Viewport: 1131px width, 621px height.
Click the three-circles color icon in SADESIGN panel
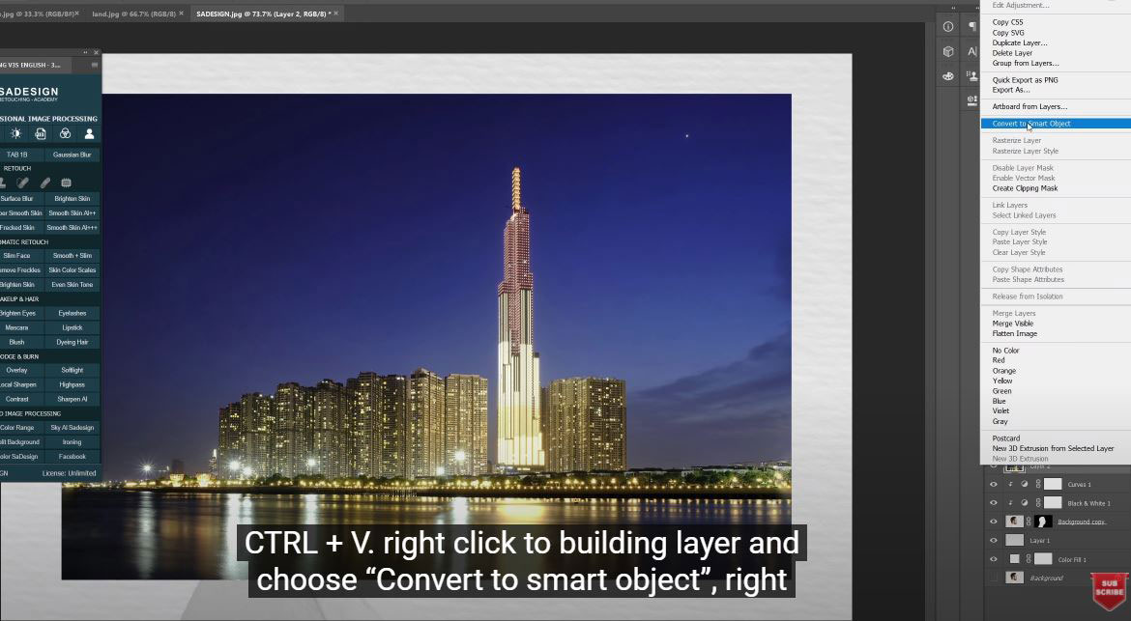pyautogui.click(x=65, y=133)
